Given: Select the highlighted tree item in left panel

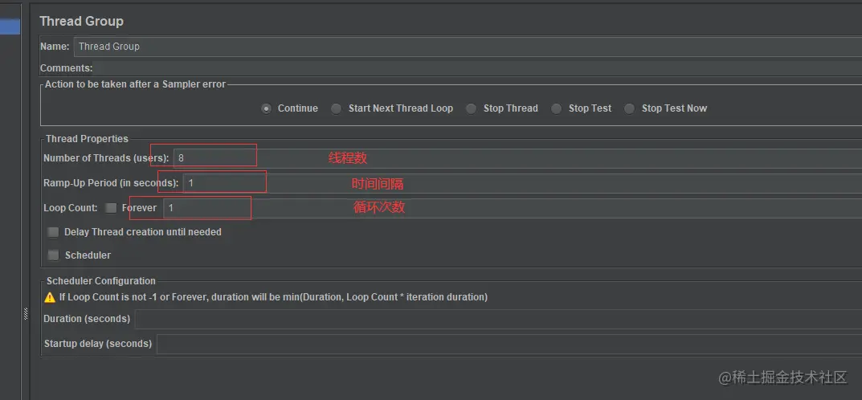Looking at the screenshot, I should pos(10,27).
